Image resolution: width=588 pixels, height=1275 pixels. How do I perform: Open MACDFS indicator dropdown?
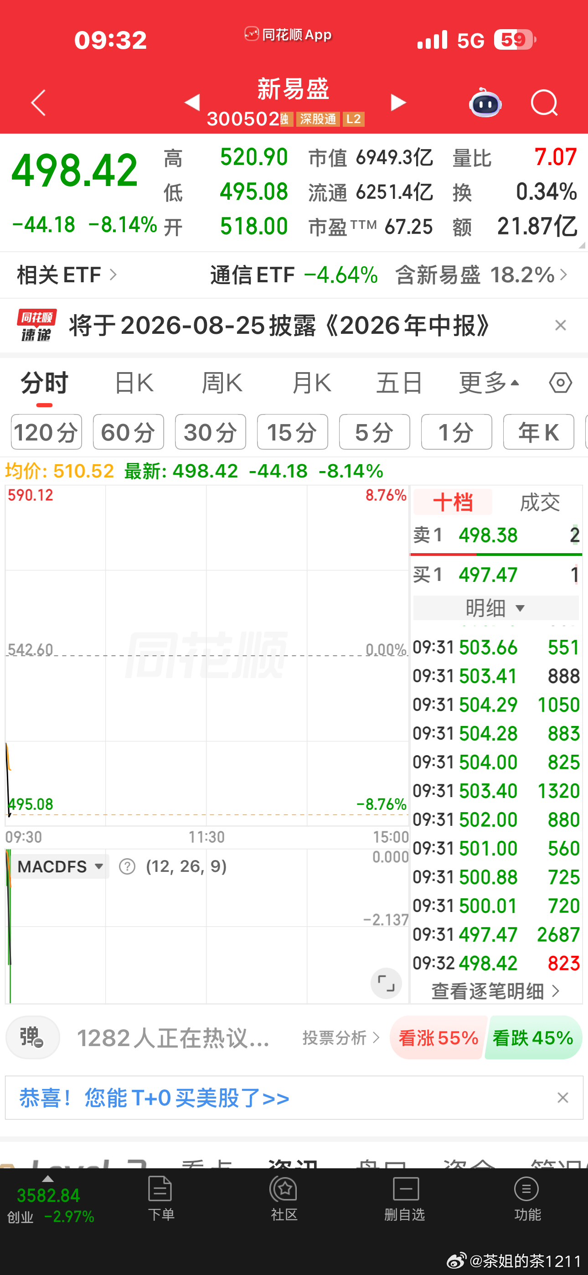point(60,867)
